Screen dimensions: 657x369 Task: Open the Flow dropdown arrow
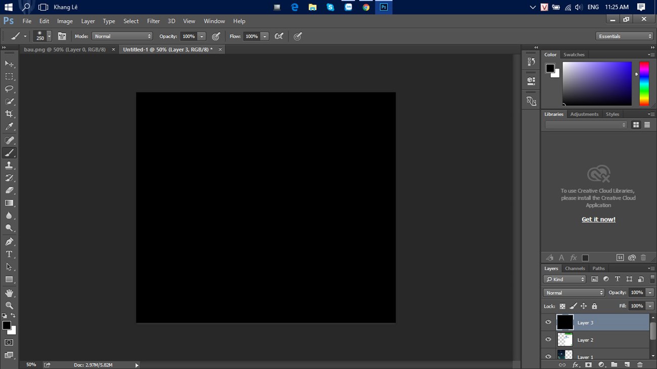(x=264, y=36)
